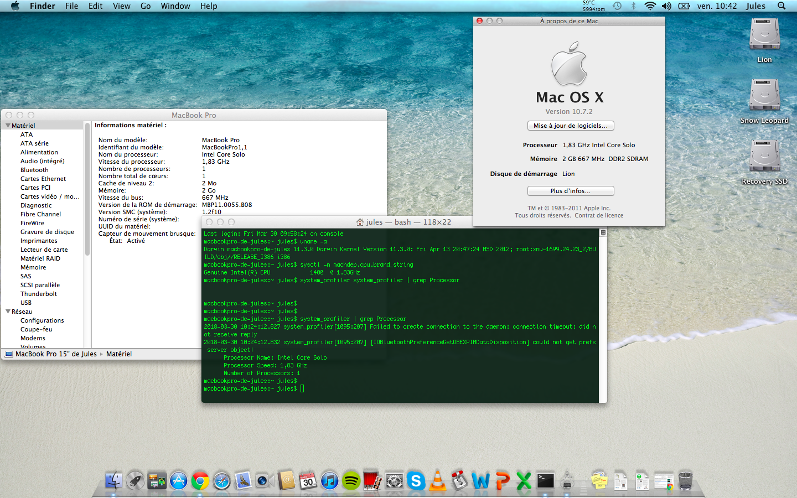Open System Preferences gear icon
Image resolution: width=797 pixels, height=498 pixels.
(x=394, y=480)
